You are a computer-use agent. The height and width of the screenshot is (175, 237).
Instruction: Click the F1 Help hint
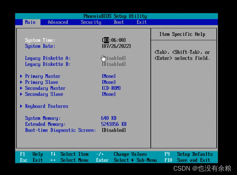31,154
